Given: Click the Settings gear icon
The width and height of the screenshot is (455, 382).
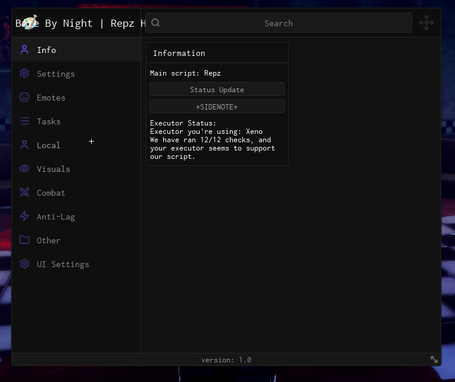Looking at the screenshot, I should [24, 73].
